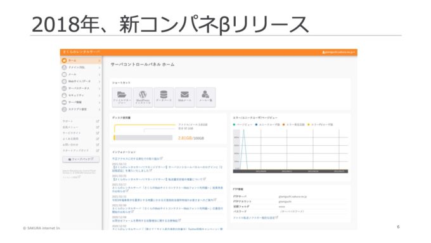Expand the スクリプト設定 menu chevron
431x243 pixels.
100,109
